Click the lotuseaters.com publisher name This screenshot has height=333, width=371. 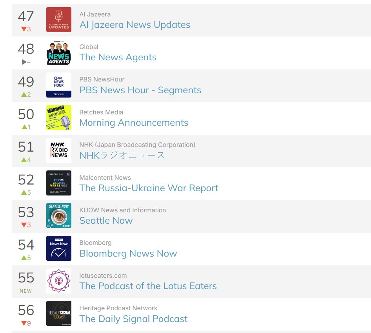[103, 275]
